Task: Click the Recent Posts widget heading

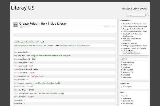Action: [x=125, y=20]
